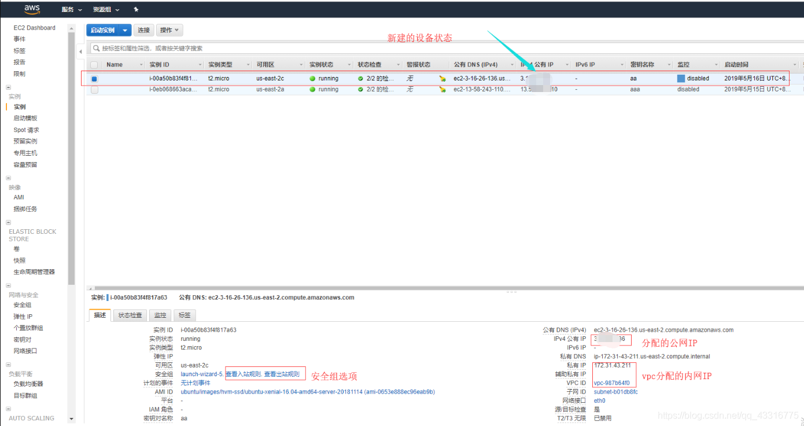Click green running status dot of us-east-2c instance
Viewport: 804px width, 426px height.
pos(312,78)
